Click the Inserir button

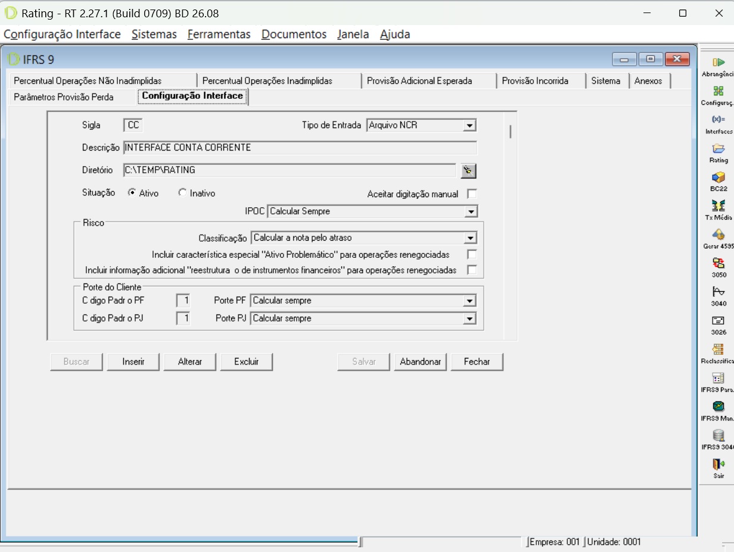click(x=133, y=361)
